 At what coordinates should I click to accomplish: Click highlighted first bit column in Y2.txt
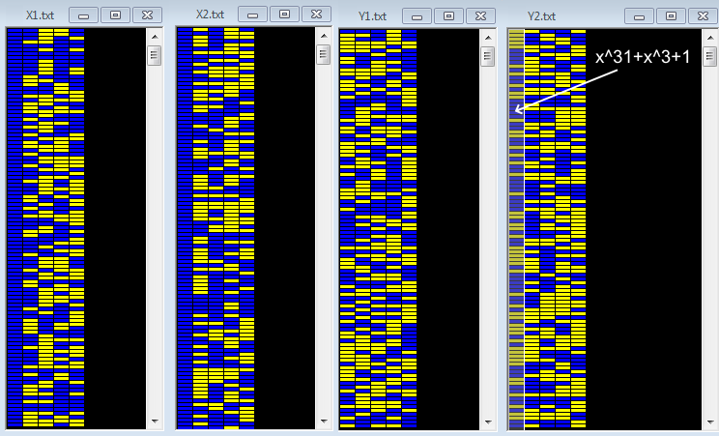pos(516,229)
